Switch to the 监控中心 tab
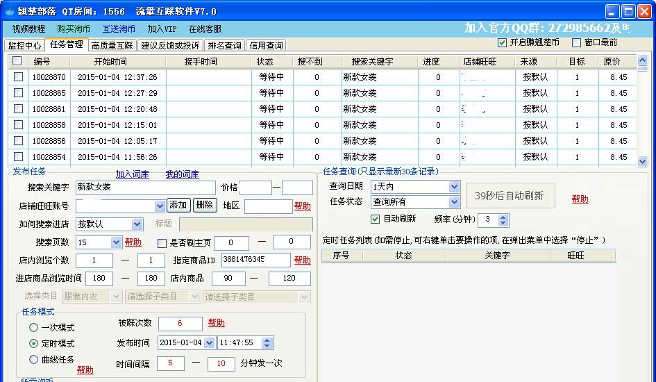Image resolution: width=656 pixels, height=382 pixels. [x=25, y=45]
